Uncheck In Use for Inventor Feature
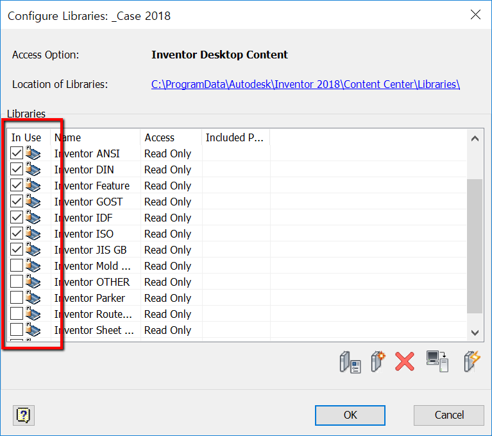Image resolution: width=492 pixels, height=436 pixels. pyautogui.click(x=17, y=185)
